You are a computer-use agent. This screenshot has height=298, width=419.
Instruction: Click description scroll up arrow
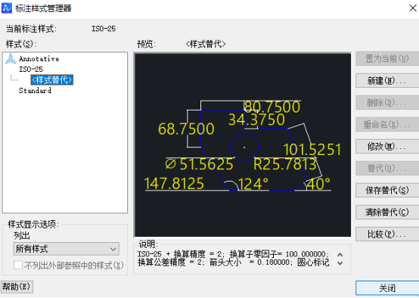[x=340, y=255]
